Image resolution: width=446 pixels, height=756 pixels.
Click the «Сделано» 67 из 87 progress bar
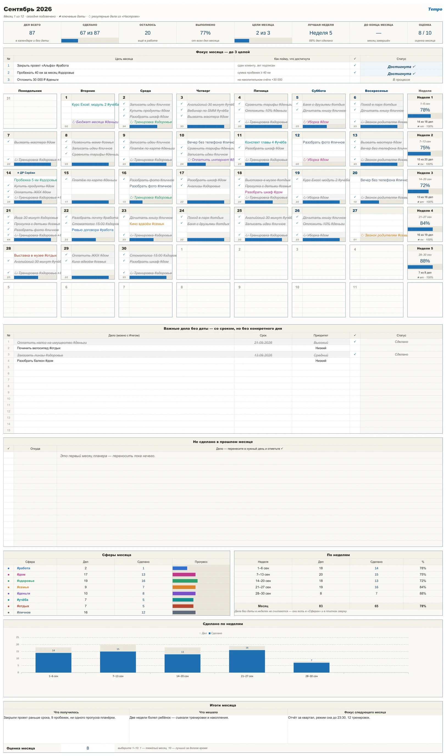coord(90,41)
